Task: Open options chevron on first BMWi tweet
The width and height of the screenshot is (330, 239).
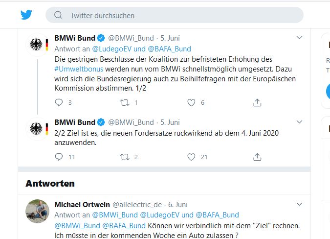Action: click(x=300, y=38)
